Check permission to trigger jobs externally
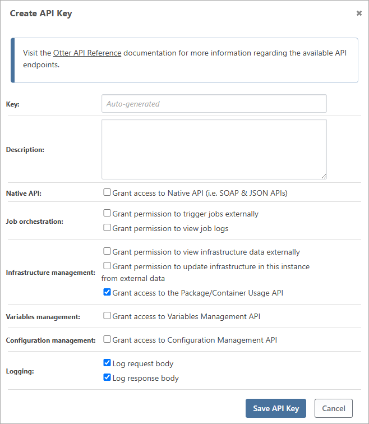369x424 pixels. pyautogui.click(x=107, y=213)
